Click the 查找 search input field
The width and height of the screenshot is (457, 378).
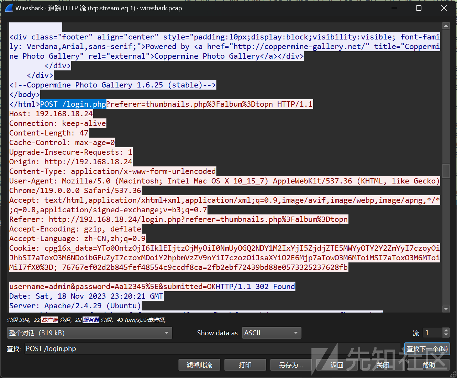212,349
